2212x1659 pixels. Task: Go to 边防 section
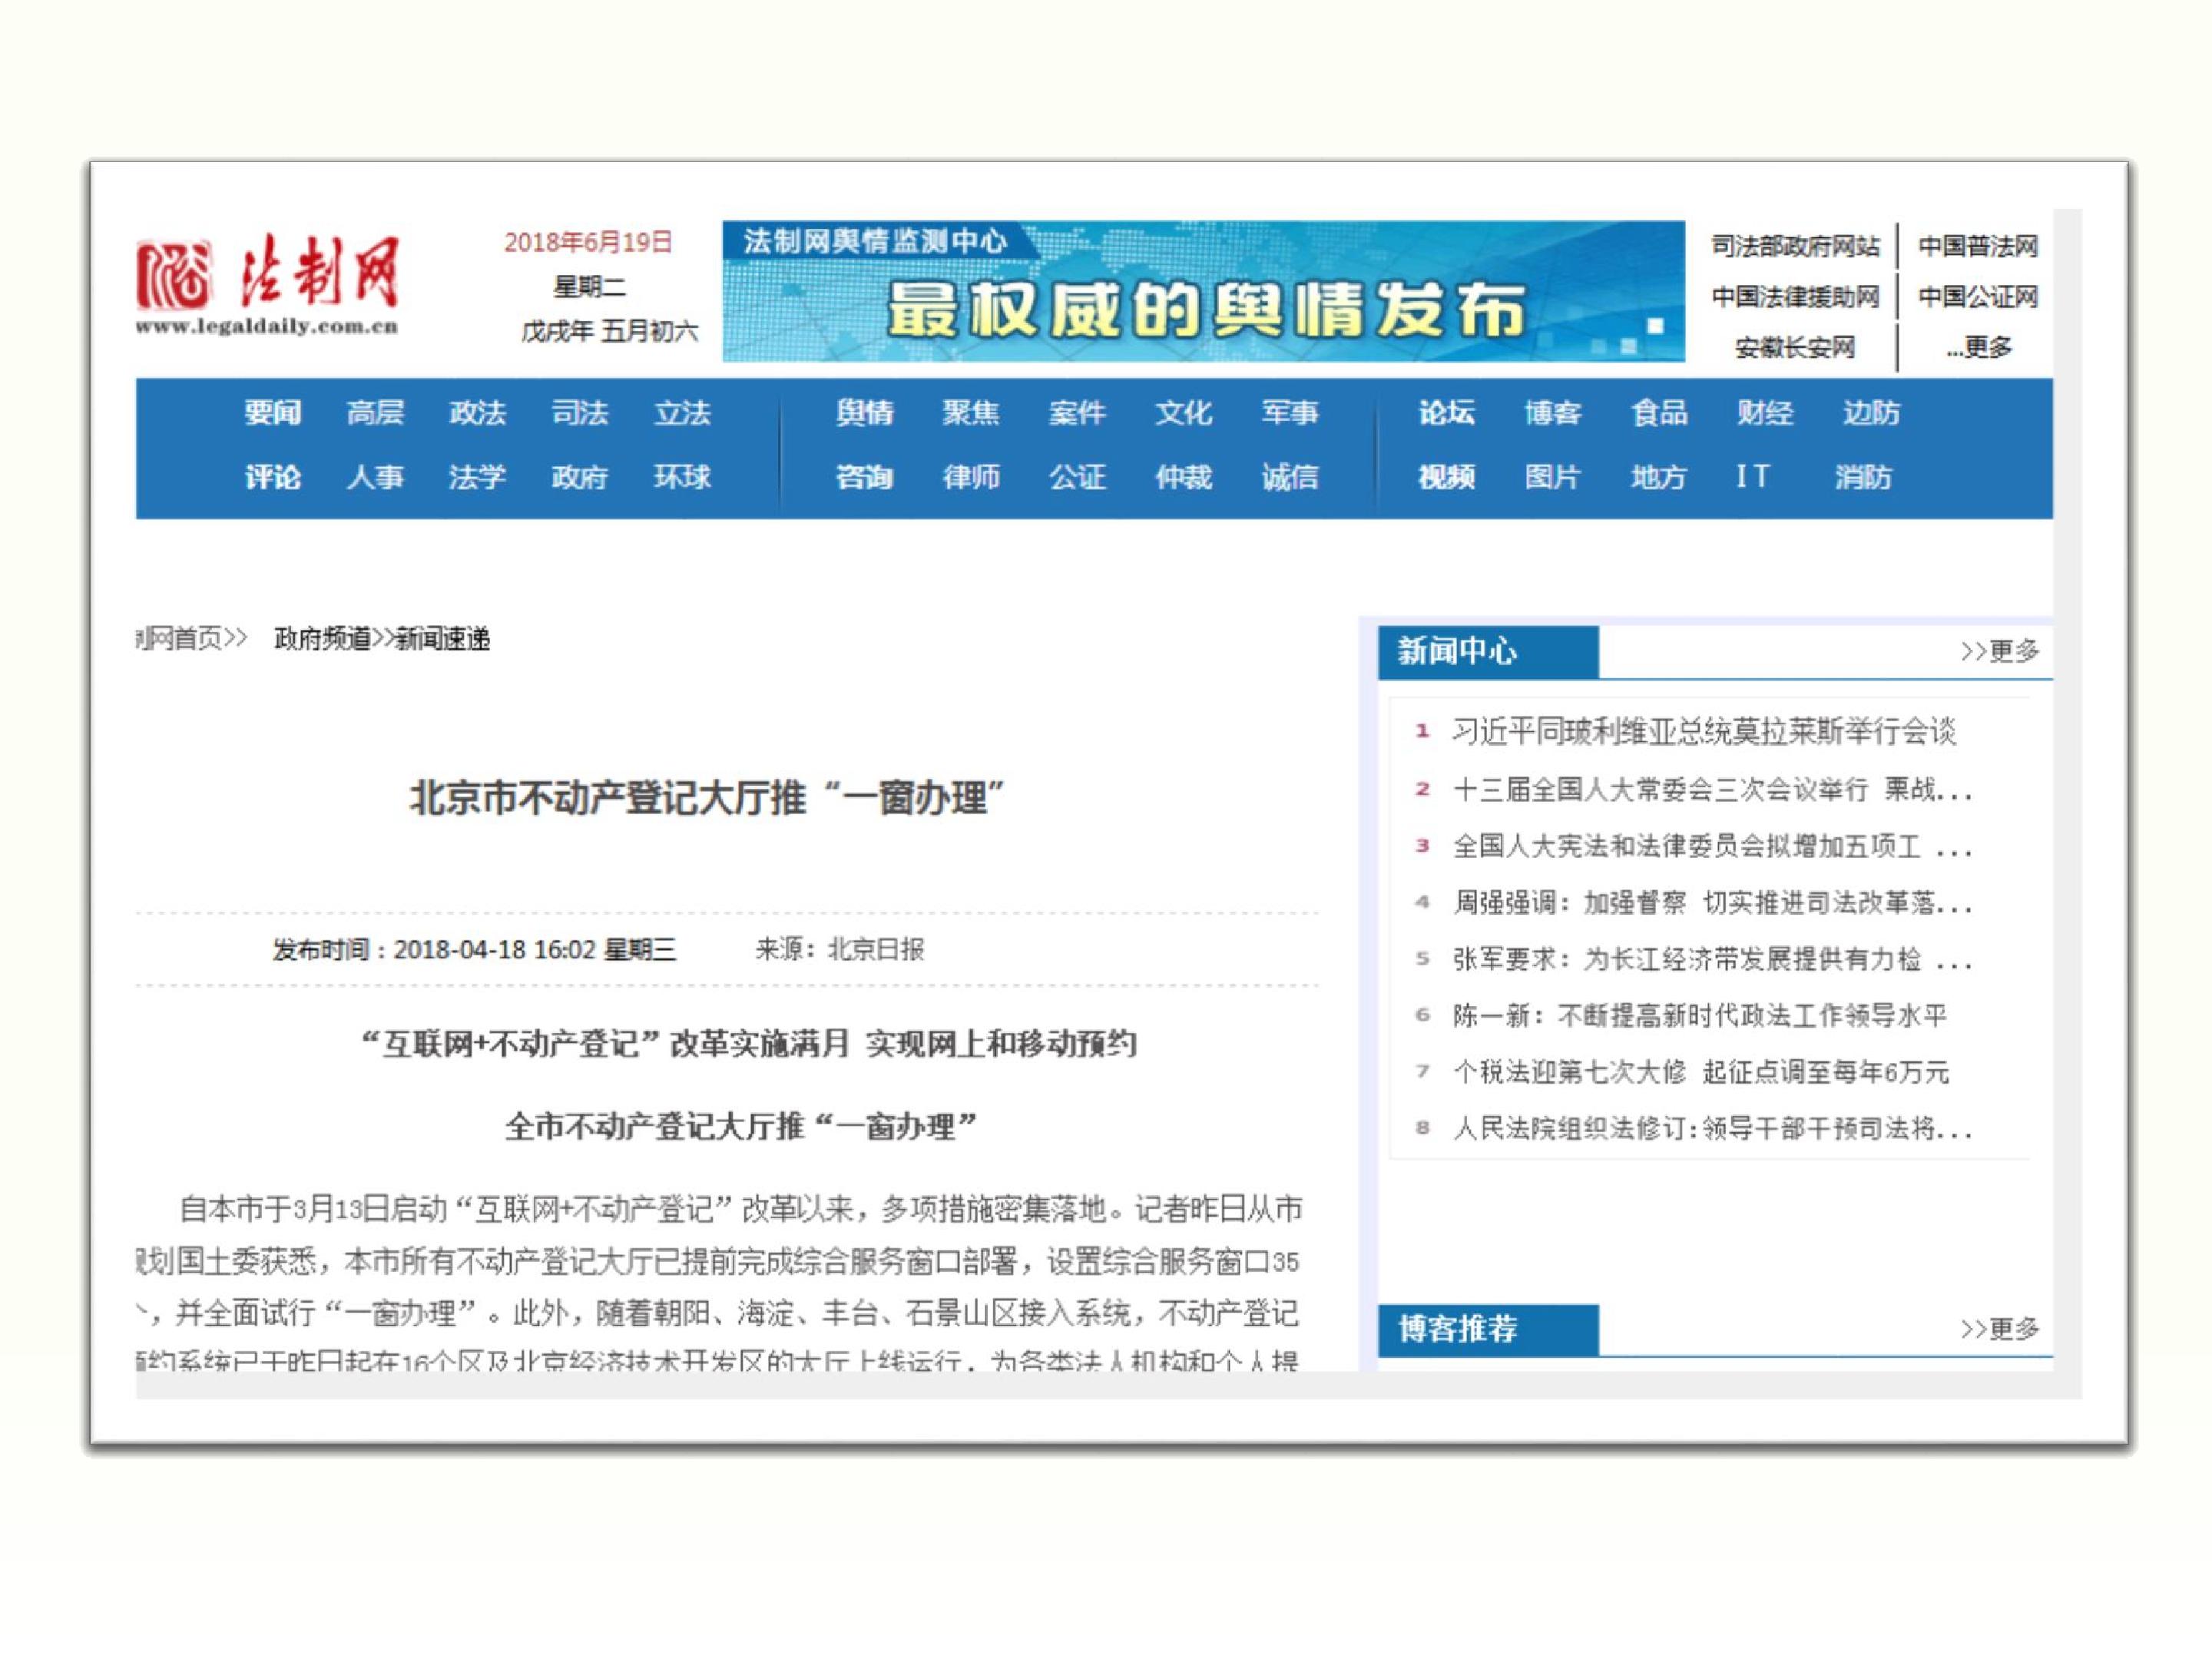coord(1871,412)
